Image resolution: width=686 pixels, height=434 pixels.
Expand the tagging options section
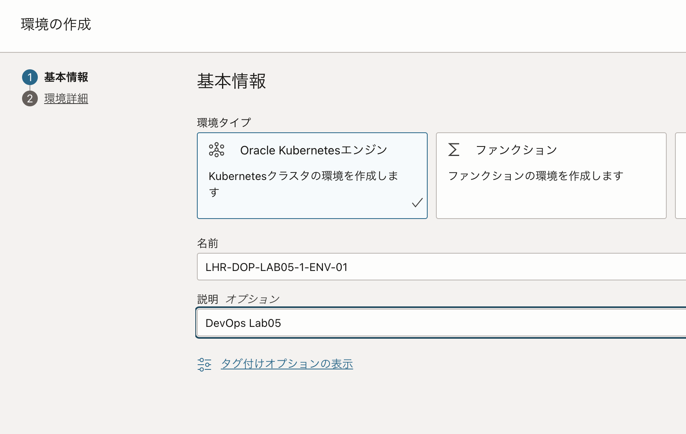(x=287, y=364)
